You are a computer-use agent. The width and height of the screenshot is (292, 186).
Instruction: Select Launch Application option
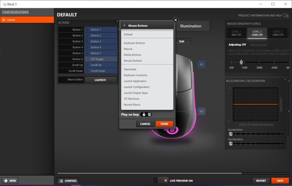pyautogui.click(x=135, y=81)
